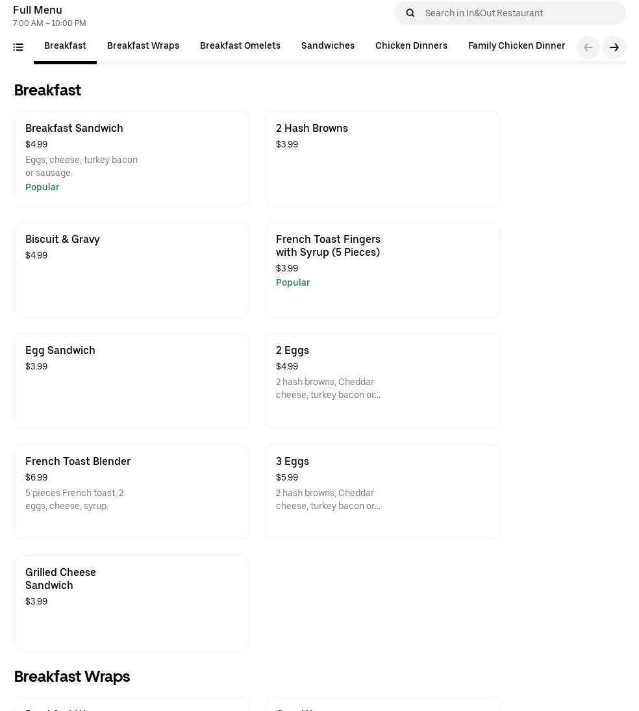Choose the 2 Hash Browns item
Image resolution: width=639 pixels, height=711 pixels.
(382, 158)
